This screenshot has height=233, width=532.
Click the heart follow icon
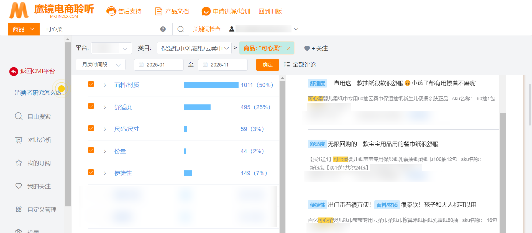click(307, 48)
